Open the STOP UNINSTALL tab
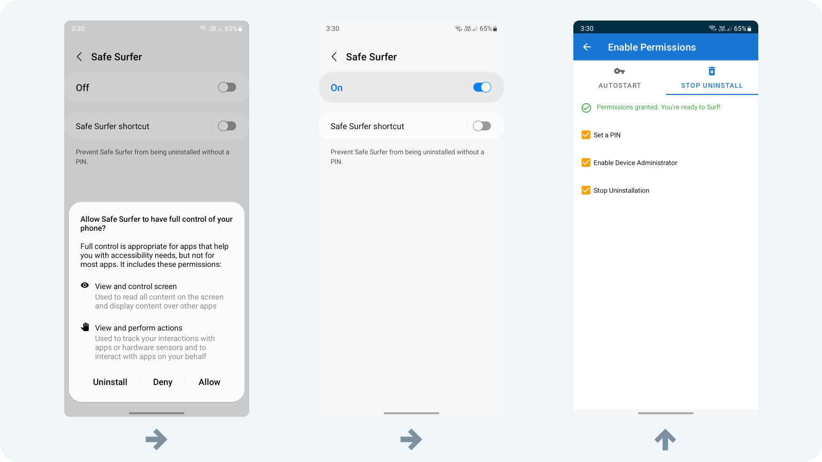 (712, 78)
